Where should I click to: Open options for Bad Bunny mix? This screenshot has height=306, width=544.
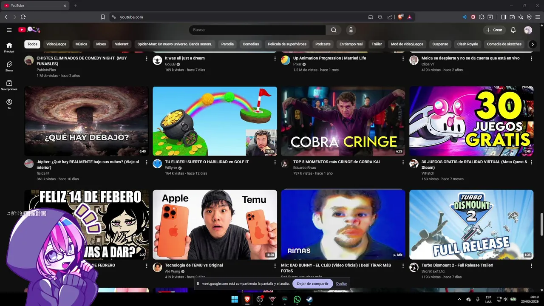coord(403,266)
